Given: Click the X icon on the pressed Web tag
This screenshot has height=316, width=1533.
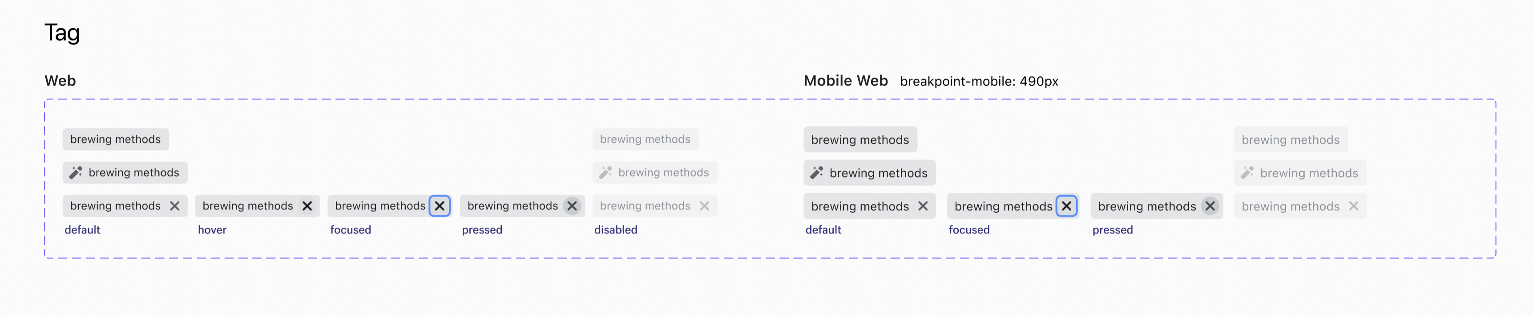Looking at the screenshot, I should point(572,206).
